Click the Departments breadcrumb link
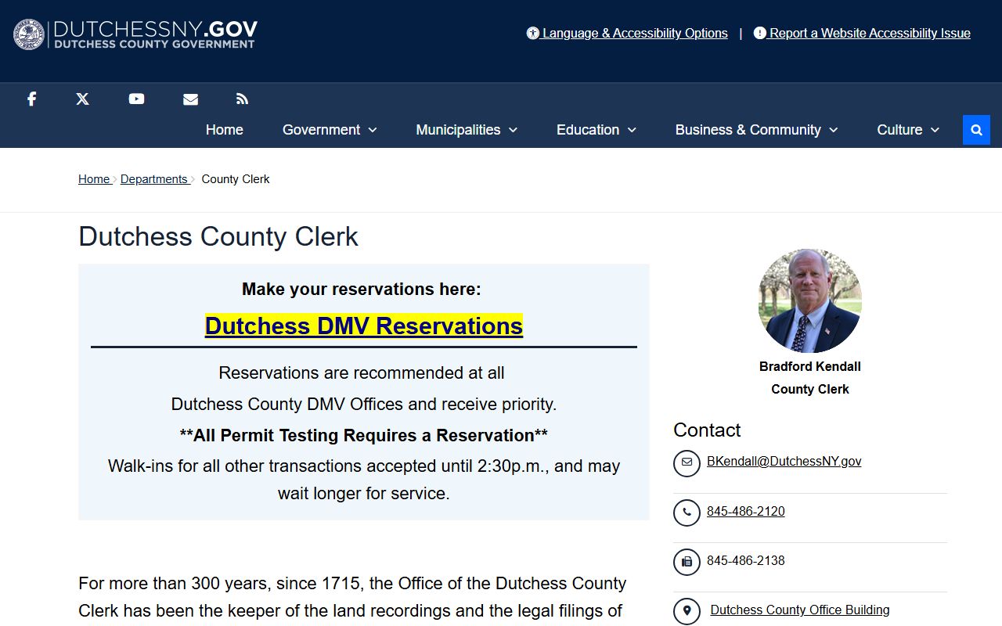1002x626 pixels. coord(154,179)
